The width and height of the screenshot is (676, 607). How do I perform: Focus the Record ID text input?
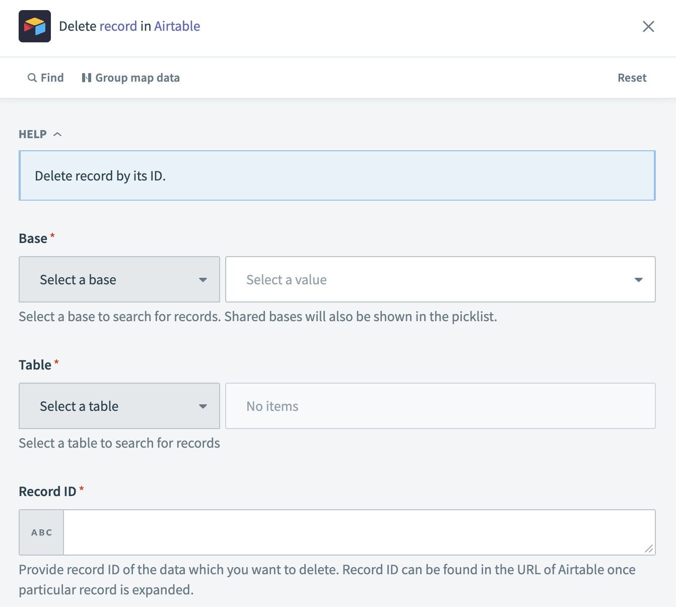(353, 532)
